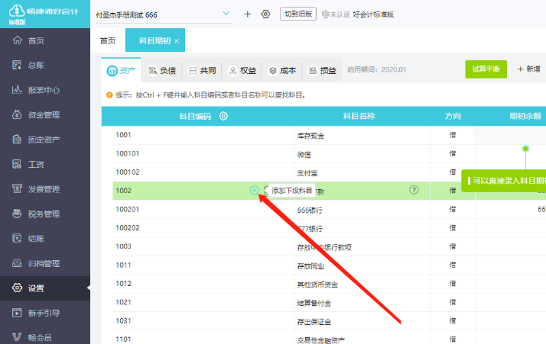Click the green guide dot above the tooltip
Viewport: 546px width, 344px height.
point(526,149)
